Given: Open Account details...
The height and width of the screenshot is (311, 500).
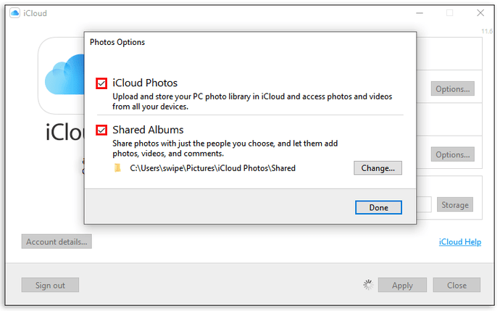Looking at the screenshot, I should click(x=57, y=242).
